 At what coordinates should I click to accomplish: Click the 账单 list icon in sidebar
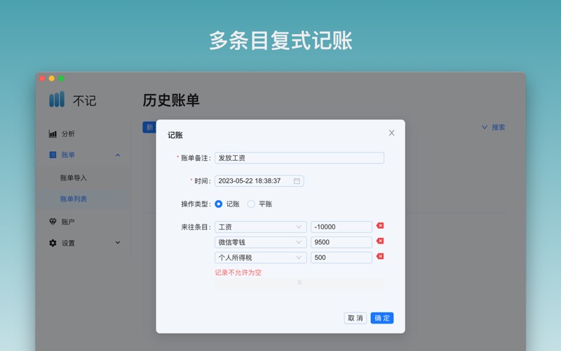click(53, 154)
